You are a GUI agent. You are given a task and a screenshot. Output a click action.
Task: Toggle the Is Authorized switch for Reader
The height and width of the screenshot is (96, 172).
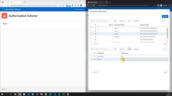pos(123,59)
